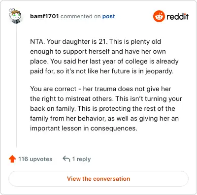The width and height of the screenshot is (197, 195).
Task: Upvote using the orange up arrow
Action: (12, 159)
